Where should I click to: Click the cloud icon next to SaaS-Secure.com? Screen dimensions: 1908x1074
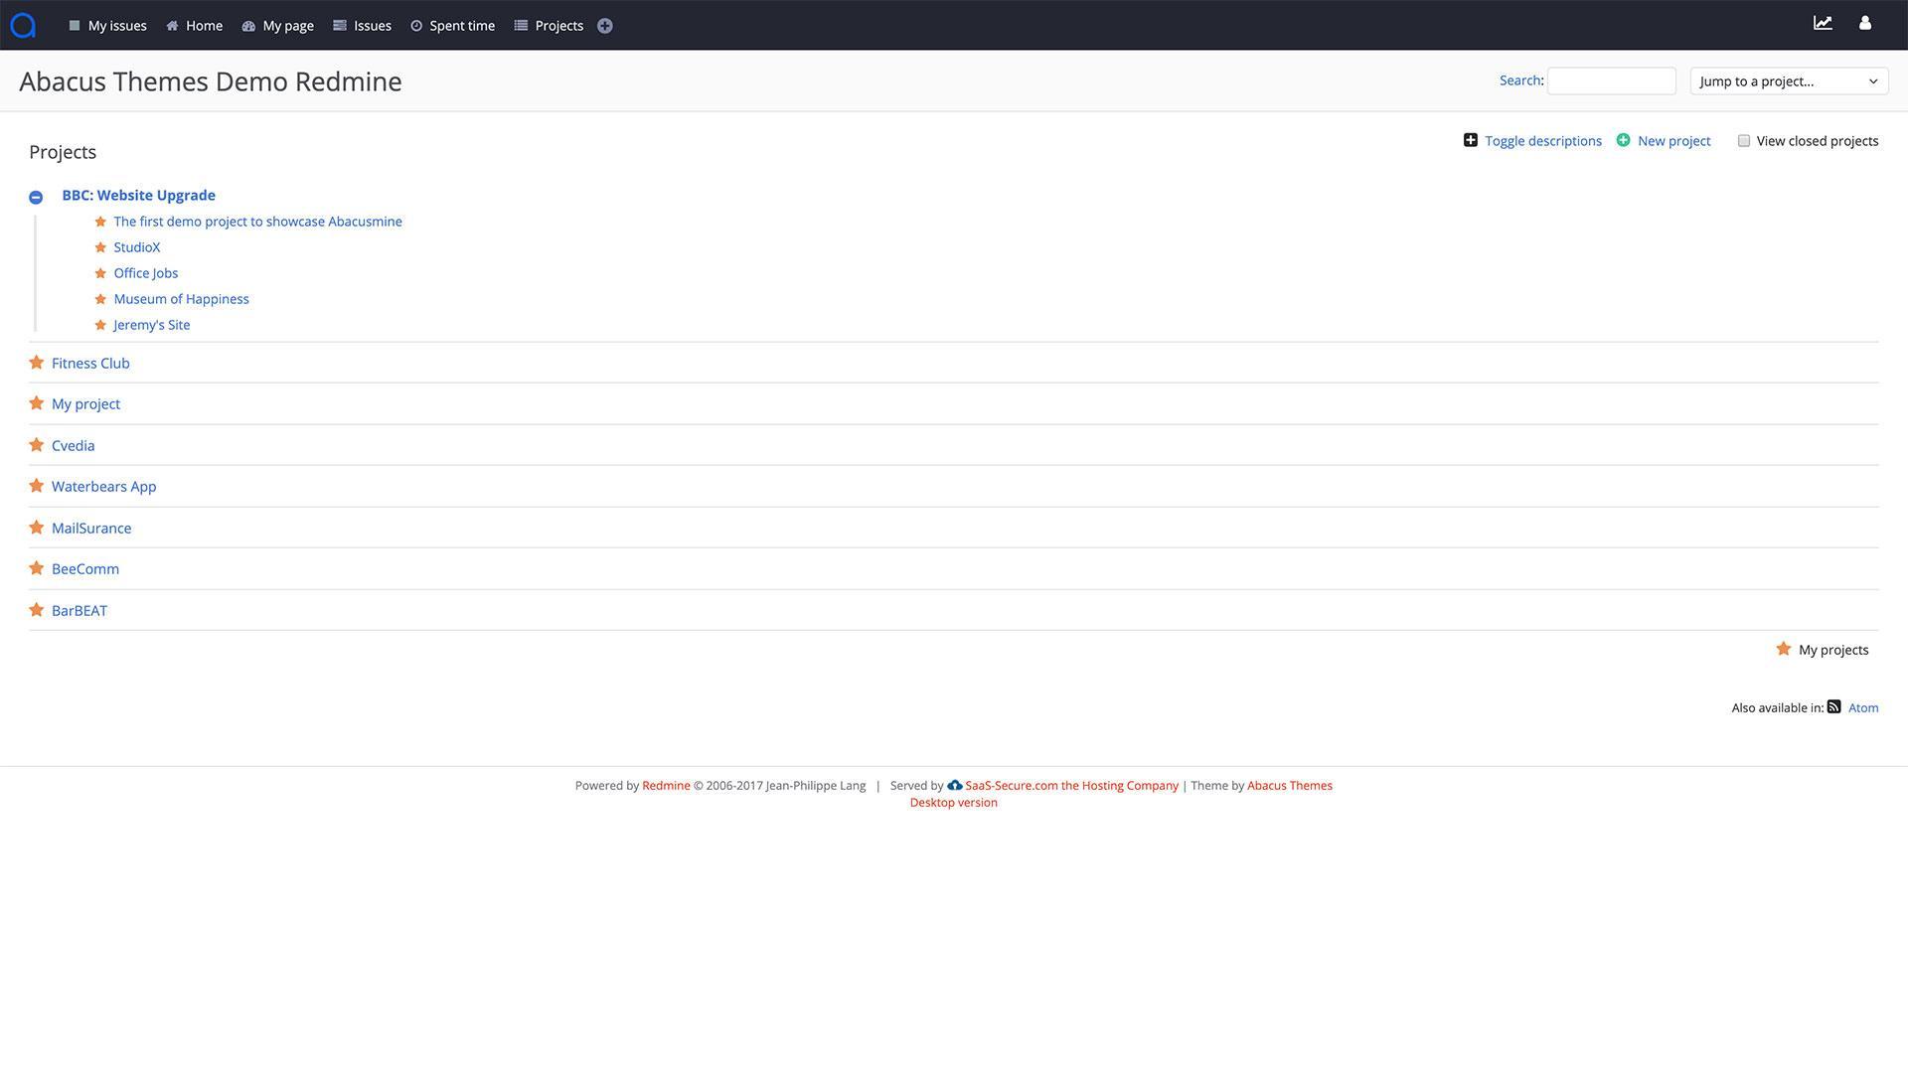955,785
